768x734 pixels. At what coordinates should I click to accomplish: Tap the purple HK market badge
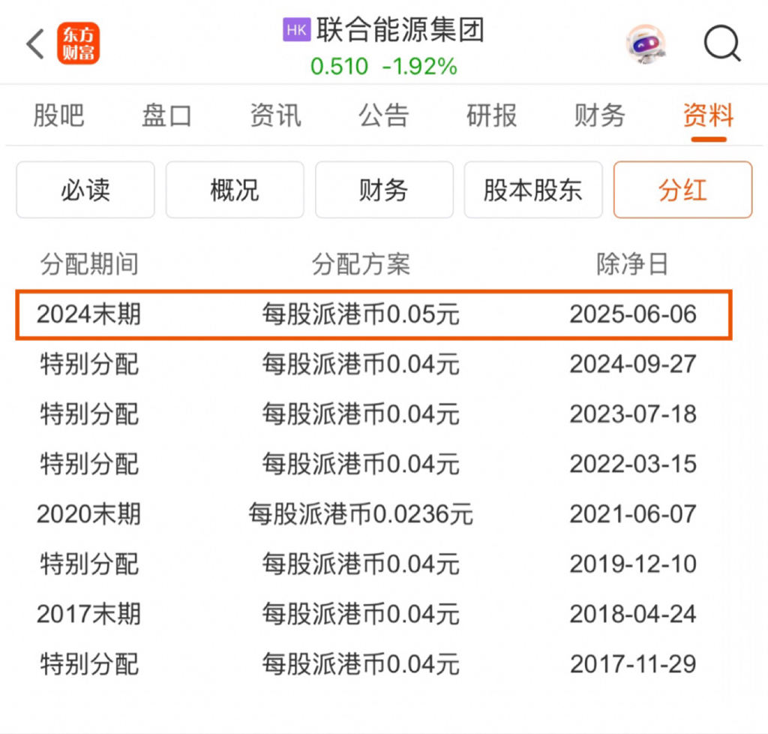[297, 30]
